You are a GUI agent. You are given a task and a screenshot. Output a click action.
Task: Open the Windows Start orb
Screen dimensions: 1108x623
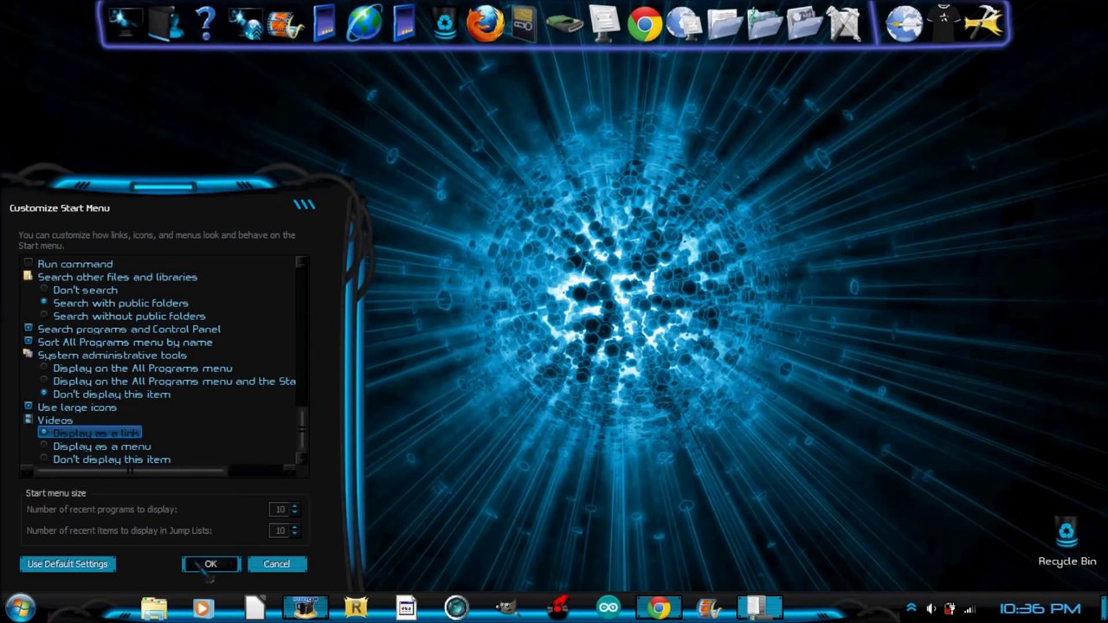pos(20,607)
